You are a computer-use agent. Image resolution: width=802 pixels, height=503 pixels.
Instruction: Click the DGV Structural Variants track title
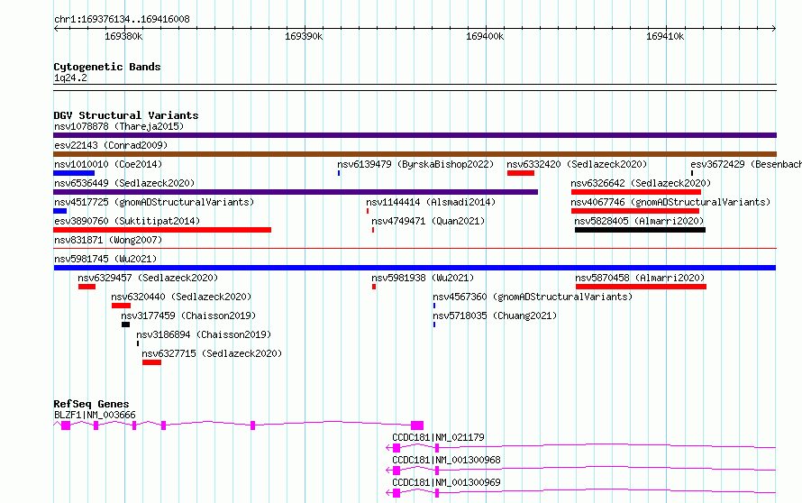pos(126,115)
